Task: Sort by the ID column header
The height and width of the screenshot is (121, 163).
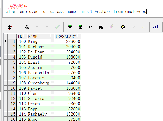Action: tap(22, 36)
